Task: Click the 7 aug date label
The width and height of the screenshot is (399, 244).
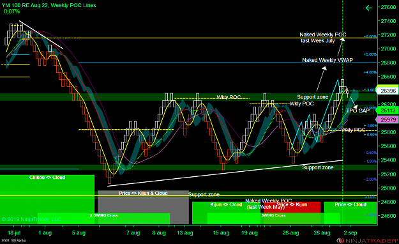Action: point(133,233)
